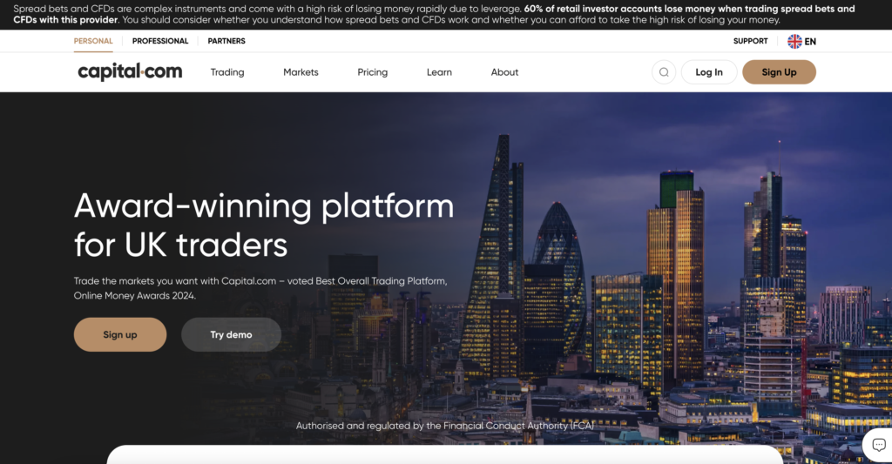892x464 pixels.
Task: Switch to the Professional tab
Action: [x=160, y=41]
